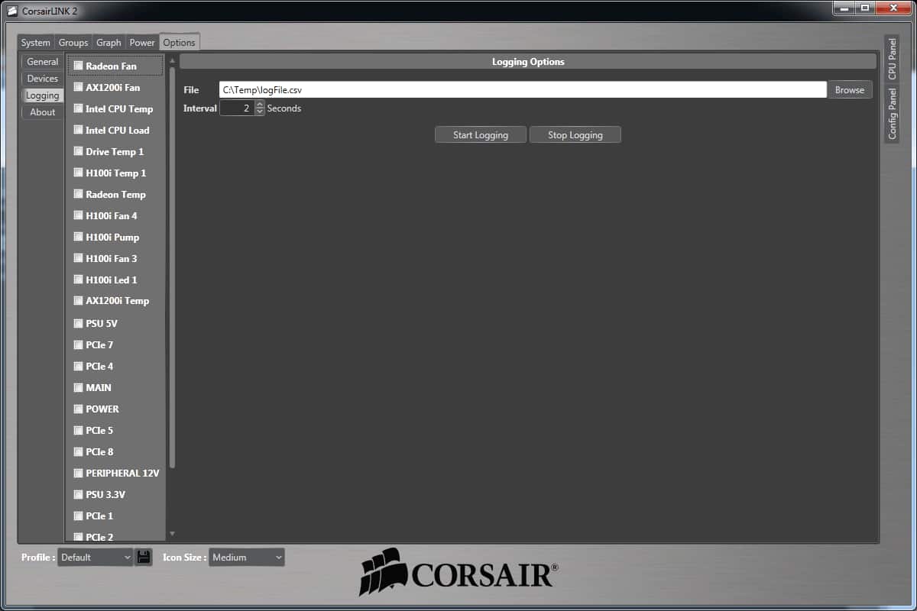Click the Options tab

[x=180, y=43]
